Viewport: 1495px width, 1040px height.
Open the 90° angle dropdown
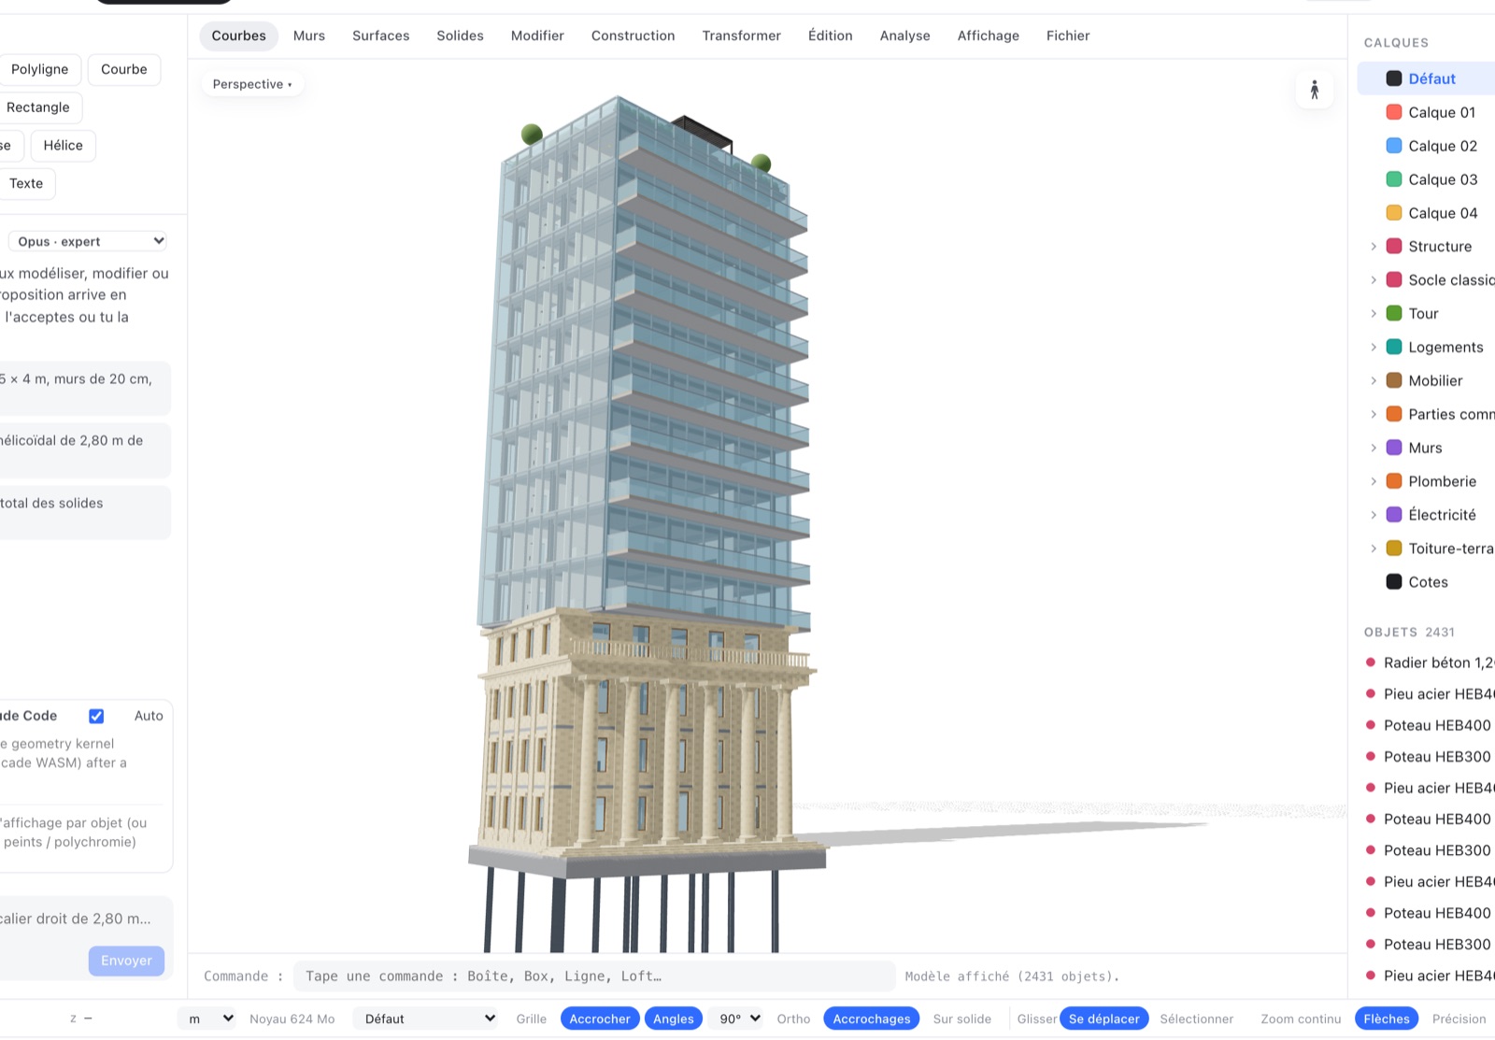coord(738,1019)
